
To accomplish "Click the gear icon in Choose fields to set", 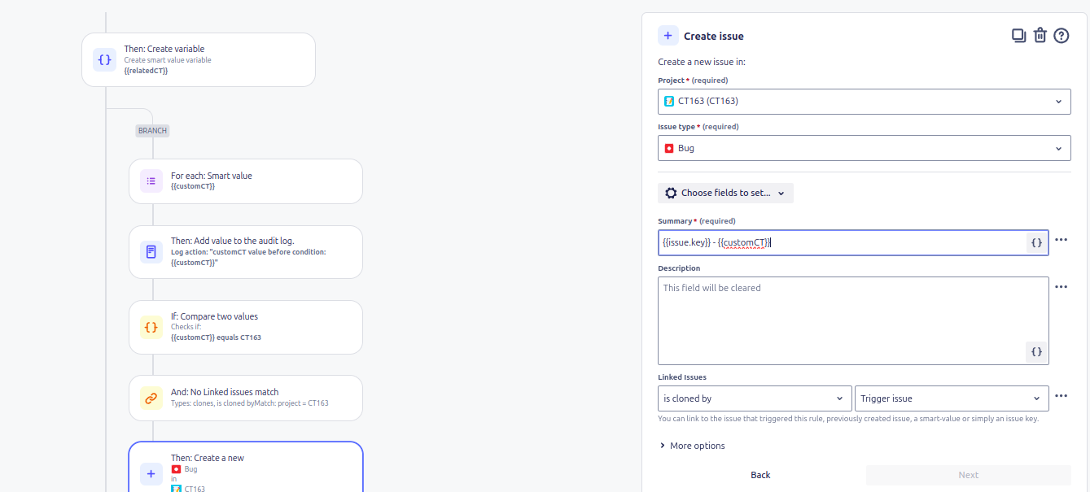I will (671, 193).
